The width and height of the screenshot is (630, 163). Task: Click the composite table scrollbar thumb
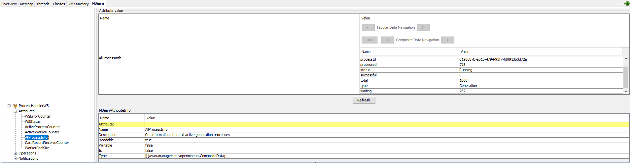coord(626,77)
